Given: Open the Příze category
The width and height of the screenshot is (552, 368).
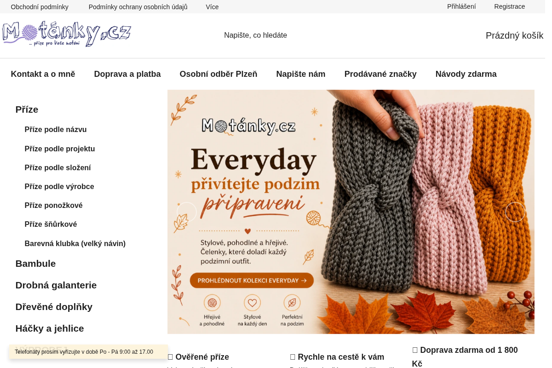Looking at the screenshot, I should coord(27,109).
